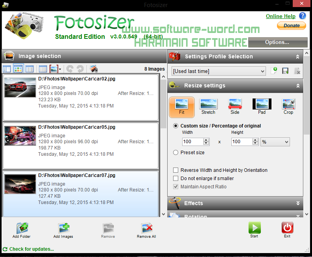Click the settings panel scroll up arrow
The width and height of the screenshot is (312, 257).
[x=306, y=53]
